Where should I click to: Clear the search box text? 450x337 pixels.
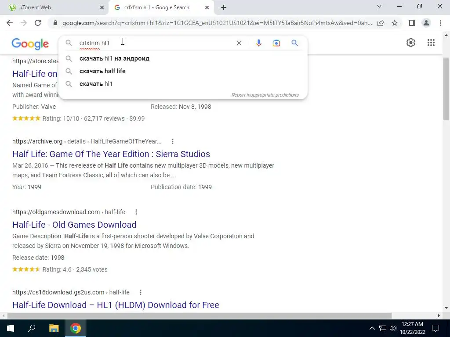(239, 43)
